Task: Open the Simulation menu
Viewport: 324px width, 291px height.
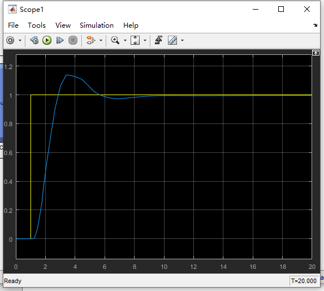Action: tap(97, 25)
